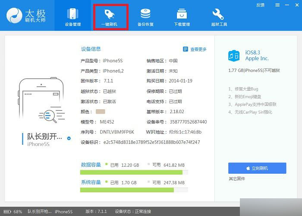Click 版本：7.1.1 in status bar
Screen dimensions: 302x216
pos(96,211)
